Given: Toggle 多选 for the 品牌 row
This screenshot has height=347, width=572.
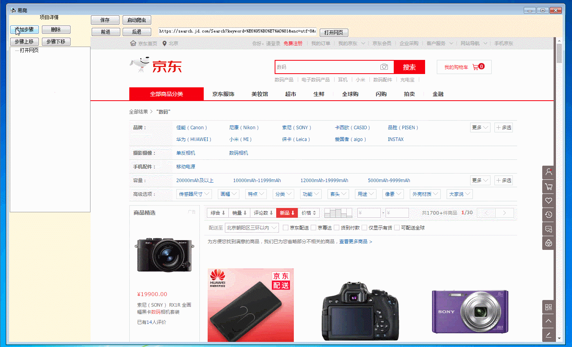Looking at the screenshot, I should 503,127.
